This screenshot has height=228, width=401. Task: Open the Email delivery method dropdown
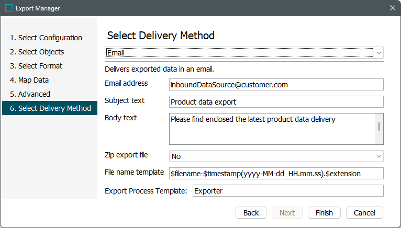coord(240,53)
